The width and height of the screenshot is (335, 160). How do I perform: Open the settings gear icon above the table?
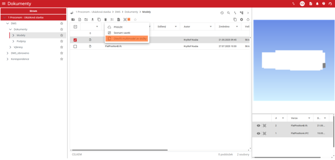241,20
